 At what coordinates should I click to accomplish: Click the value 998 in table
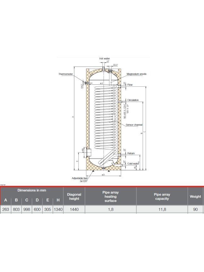27,209
